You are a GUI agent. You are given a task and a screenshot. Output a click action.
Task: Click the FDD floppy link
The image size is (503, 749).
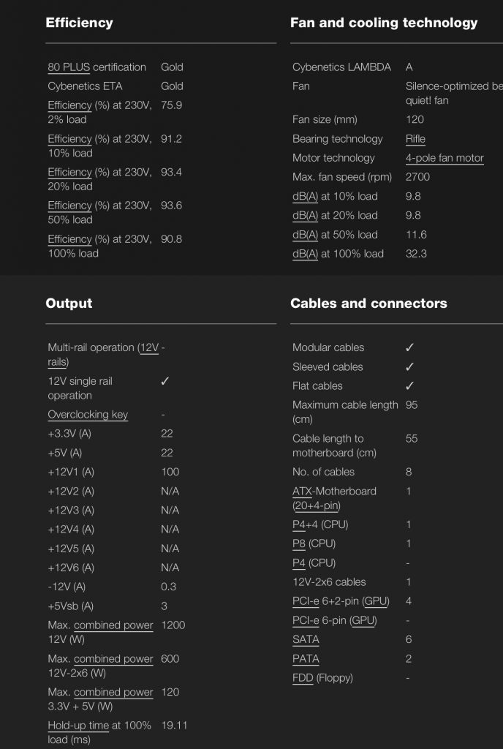303,677
